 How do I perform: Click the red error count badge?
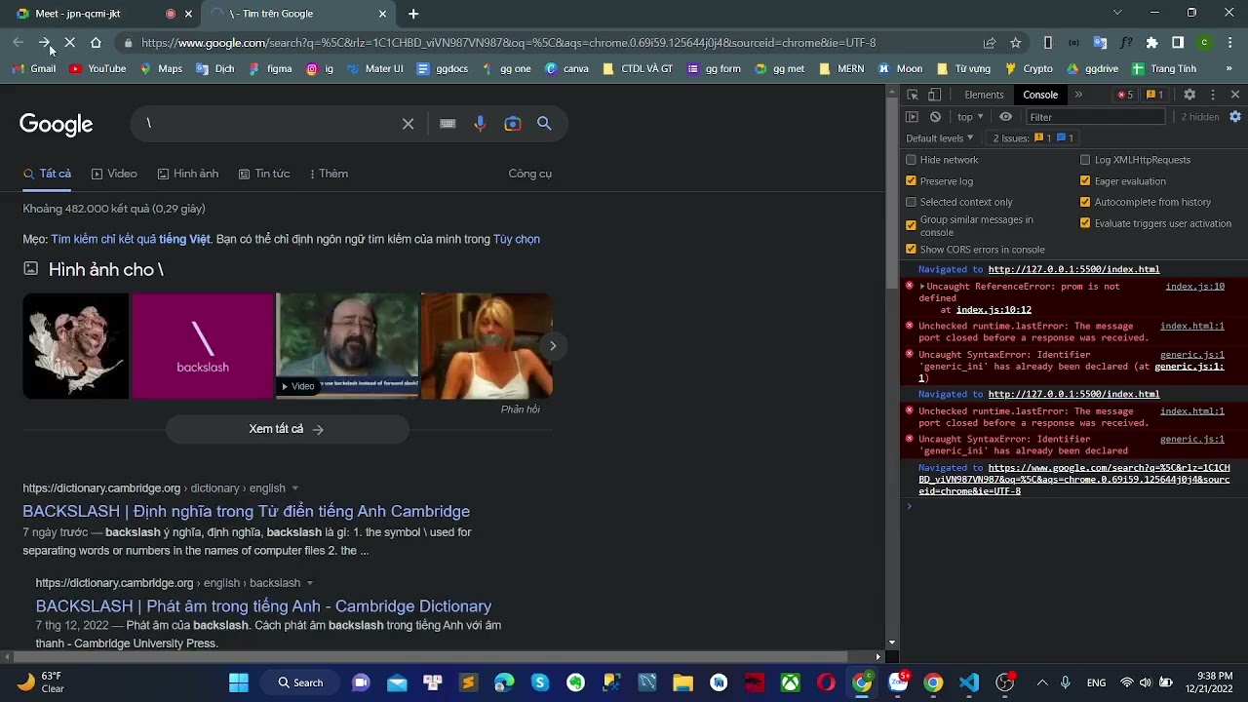[x=1125, y=95]
